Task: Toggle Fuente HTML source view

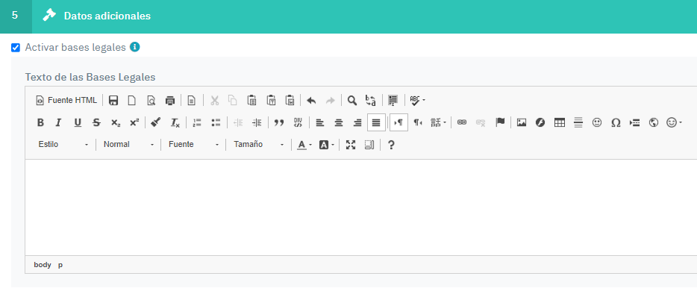Action: (66, 101)
